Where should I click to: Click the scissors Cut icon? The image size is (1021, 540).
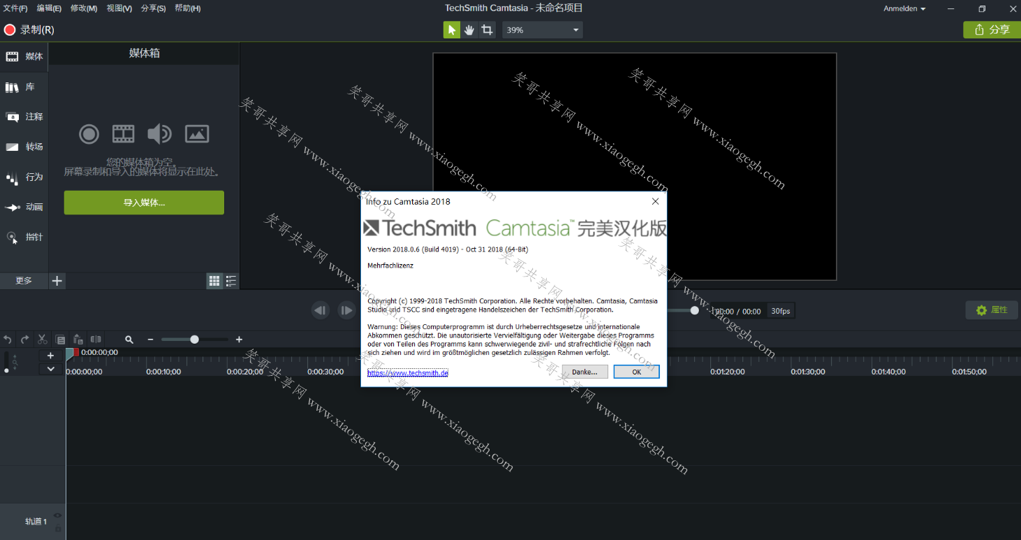[x=43, y=340]
